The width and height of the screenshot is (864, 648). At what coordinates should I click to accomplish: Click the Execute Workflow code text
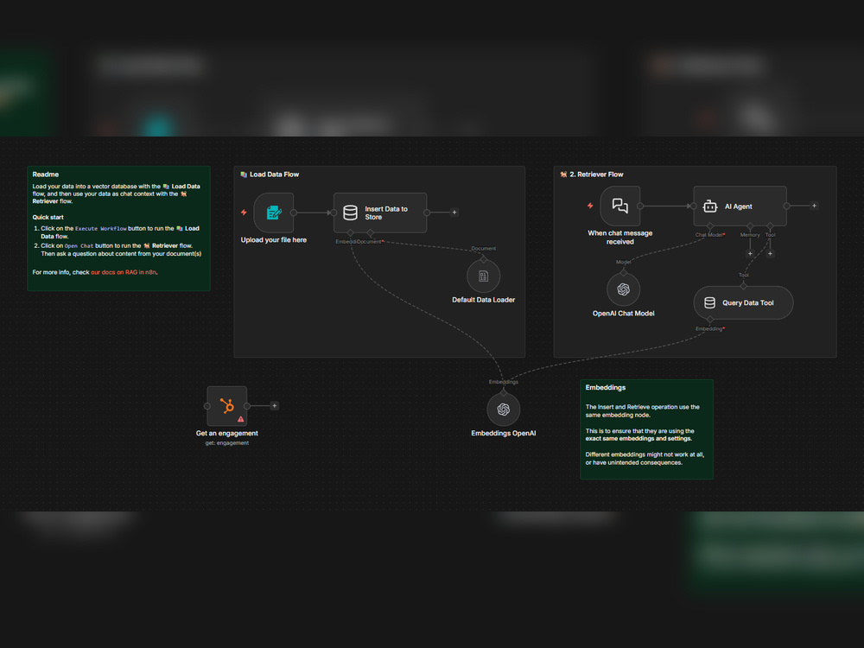pos(101,229)
